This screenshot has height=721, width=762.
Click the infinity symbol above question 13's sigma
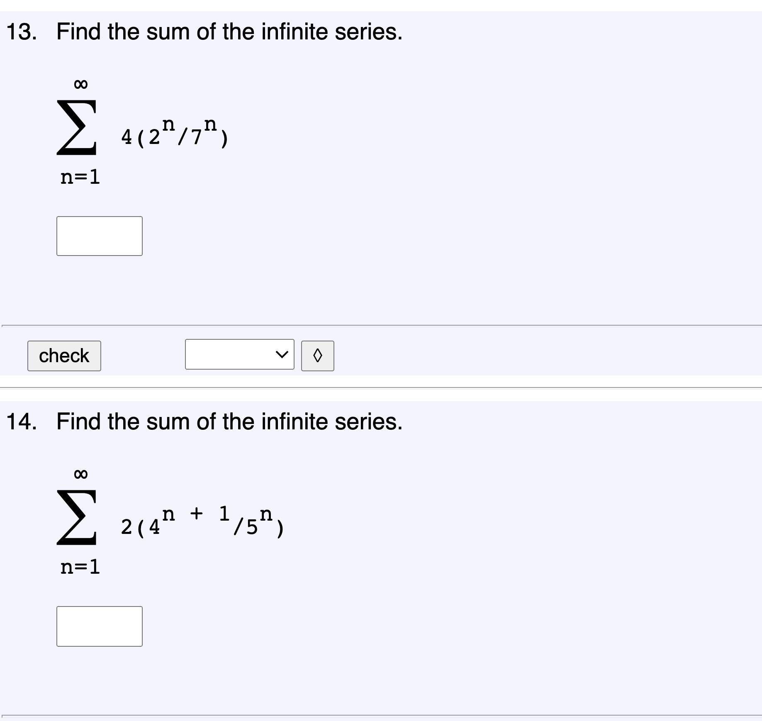[x=80, y=84]
